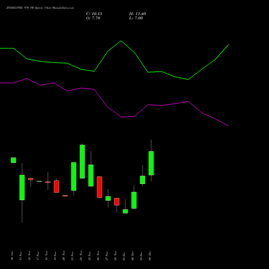Select the green candle for 25 Nov
Image resolution: width=269 pixels, height=269 pixels.
(x=91, y=175)
